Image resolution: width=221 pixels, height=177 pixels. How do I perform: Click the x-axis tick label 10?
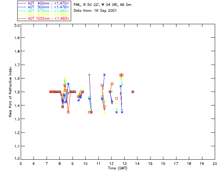point(85,164)
